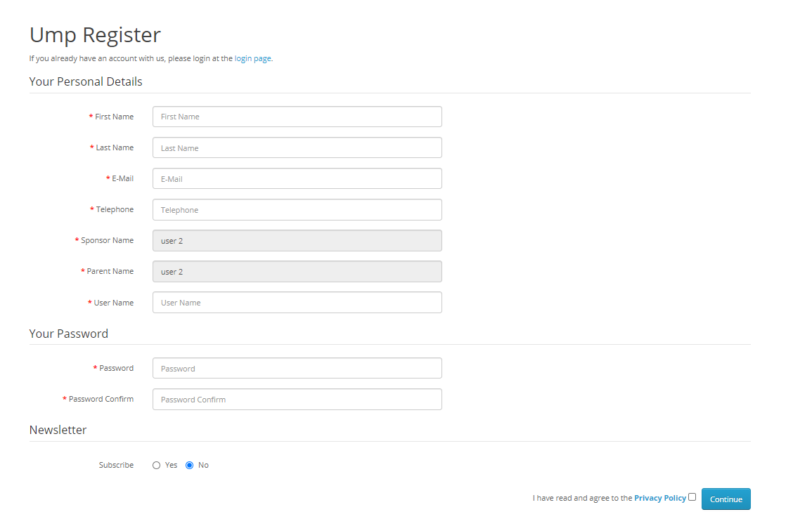
Task: Click the Subscribe field label
Action: click(x=116, y=465)
